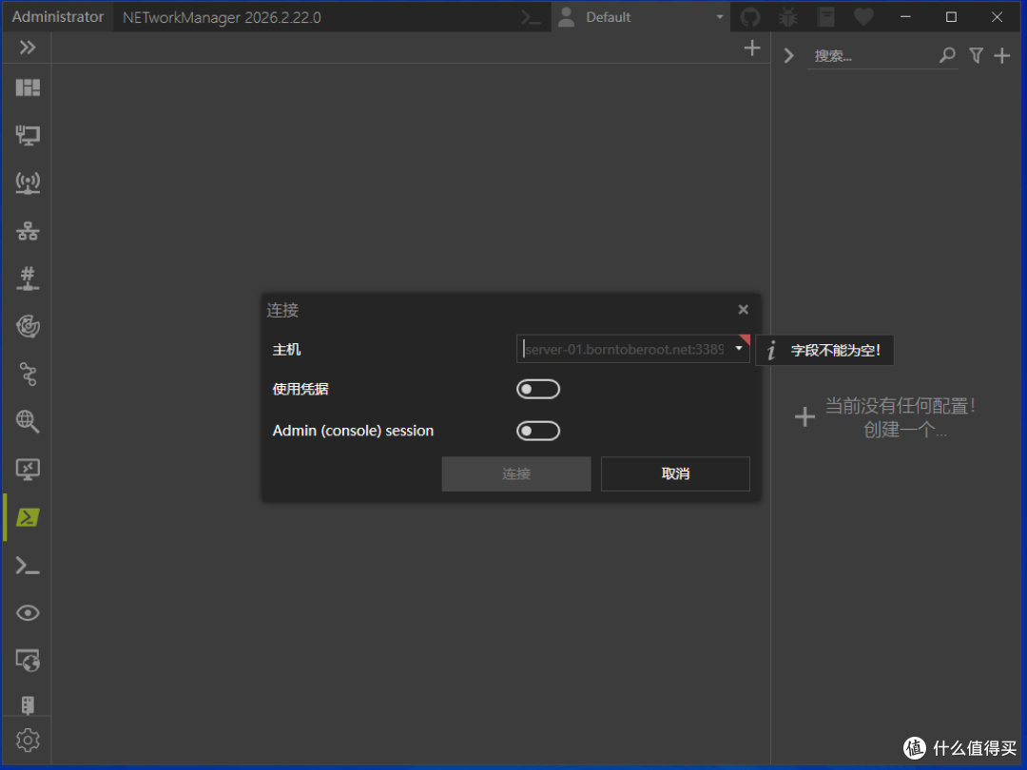The image size is (1027, 770).
Task: Toggle Admin (console) session switch
Action: click(537, 431)
